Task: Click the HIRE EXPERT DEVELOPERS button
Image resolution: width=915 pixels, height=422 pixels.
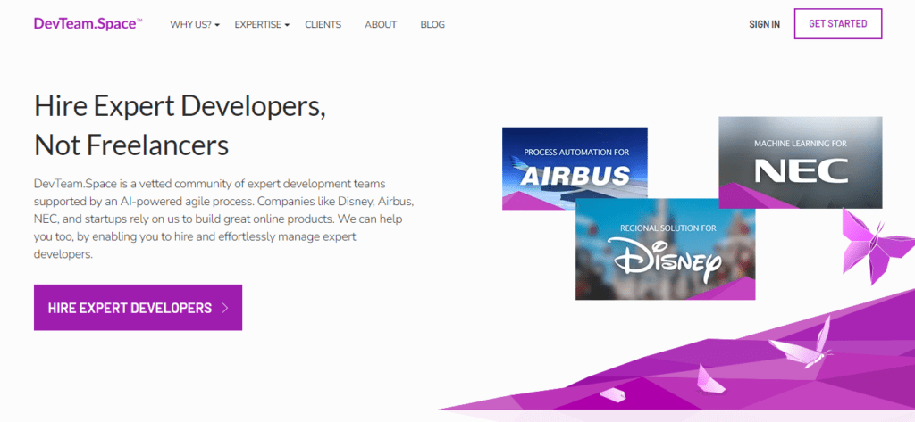Action: point(138,308)
